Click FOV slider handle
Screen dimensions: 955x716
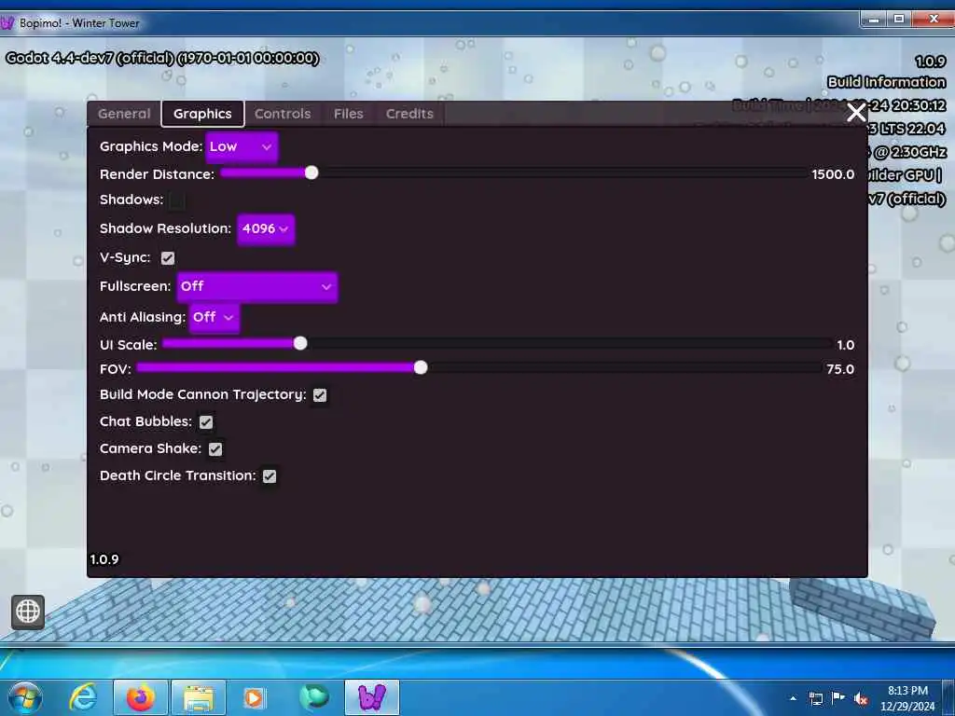[x=421, y=367]
